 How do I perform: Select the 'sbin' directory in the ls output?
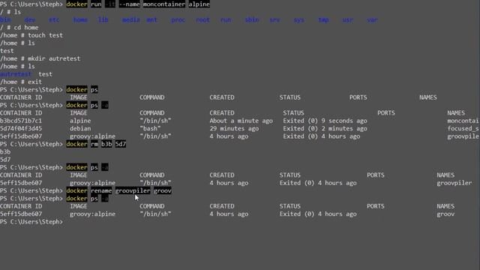tap(252, 20)
